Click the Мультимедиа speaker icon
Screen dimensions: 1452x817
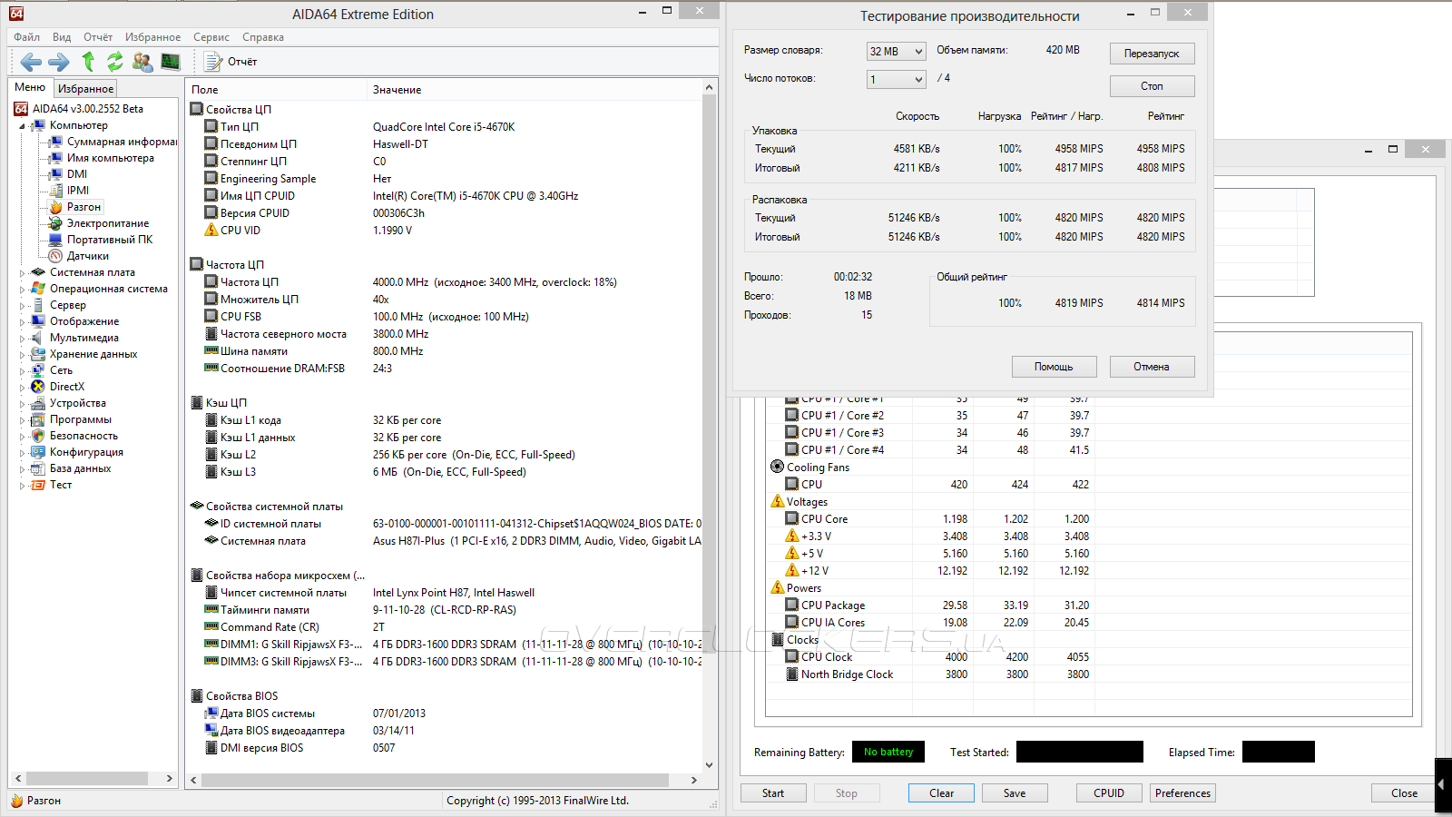click(x=38, y=338)
